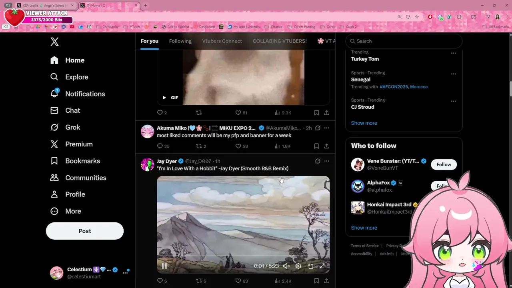512x288 pixels.
Task: Open Grok action on Jay Dyer's post
Action: coord(318,161)
